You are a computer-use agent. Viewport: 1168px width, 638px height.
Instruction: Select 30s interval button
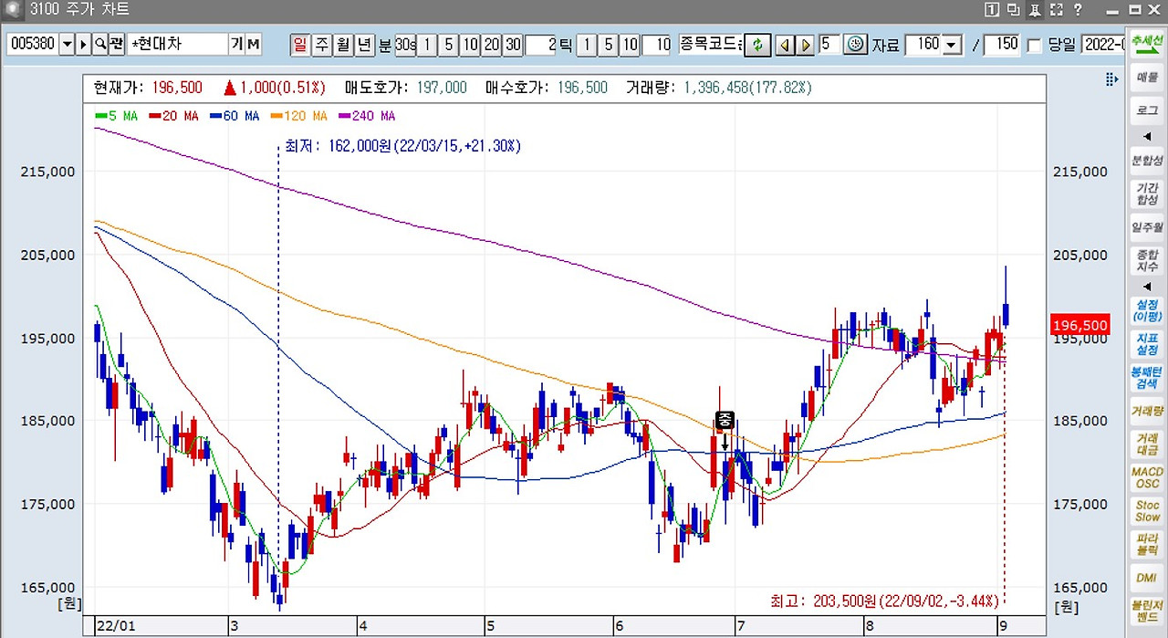pyautogui.click(x=405, y=44)
